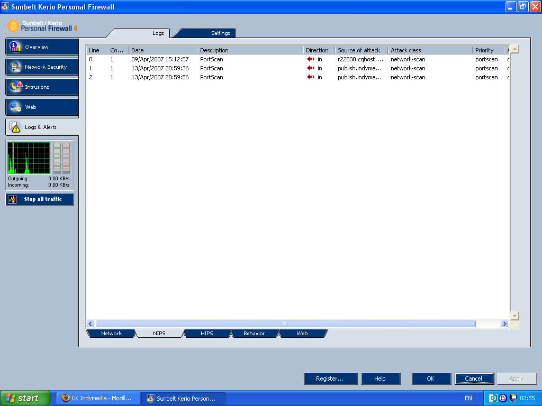Click the Web section globe icon
Screen dimensions: 542x406
tap(15, 107)
